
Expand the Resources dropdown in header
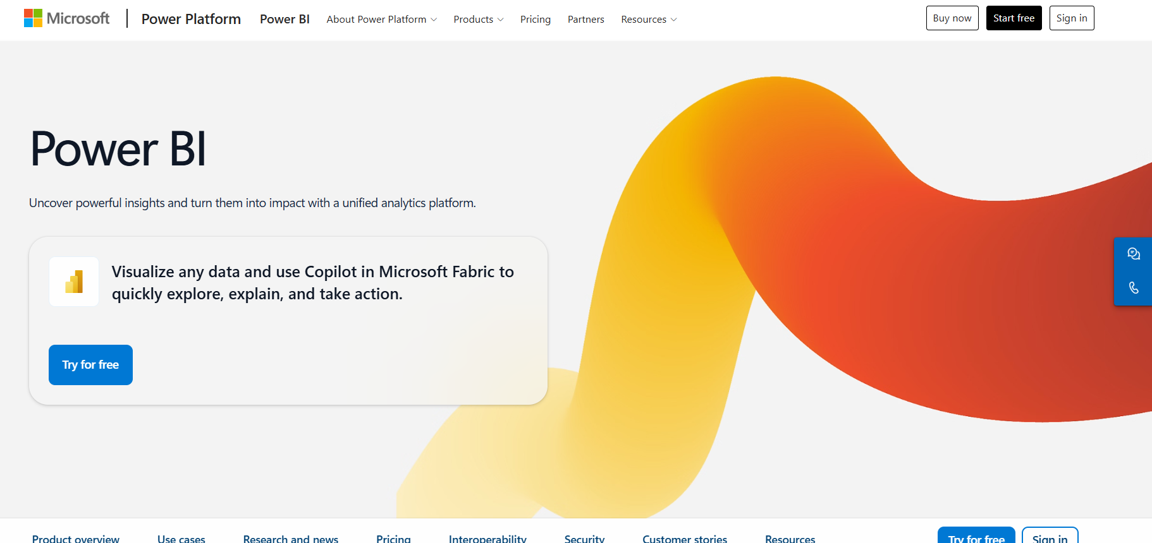tap(649, 20)
